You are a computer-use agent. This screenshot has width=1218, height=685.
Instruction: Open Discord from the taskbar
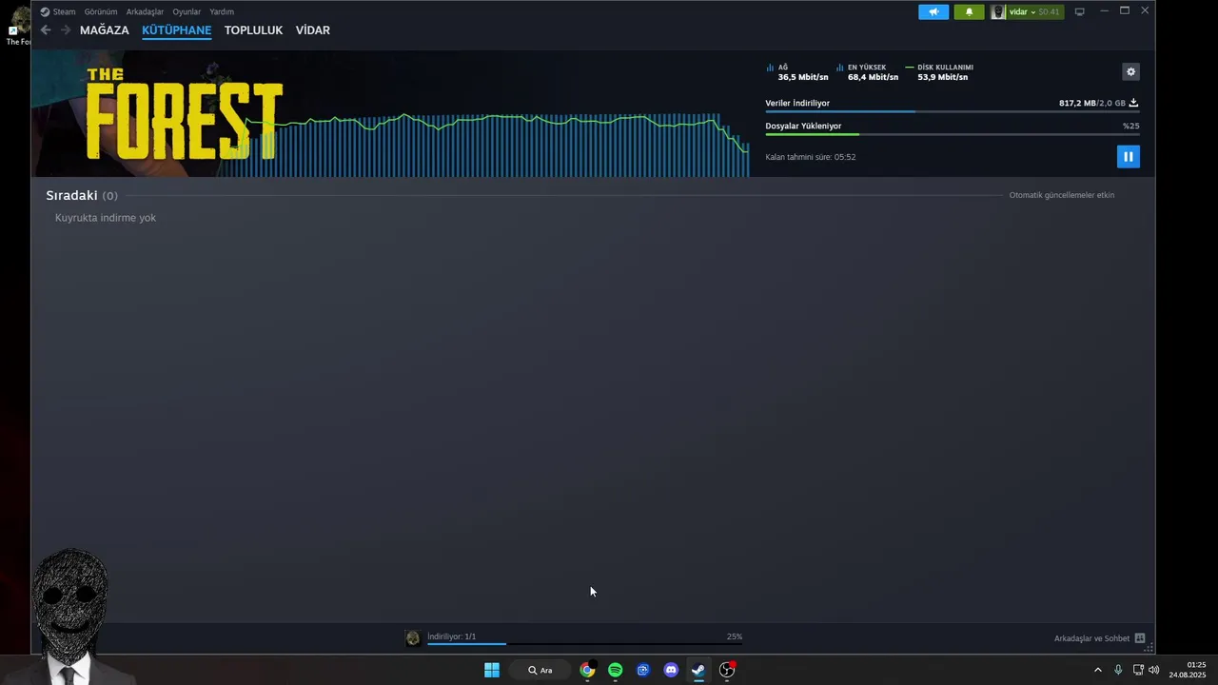671,670
